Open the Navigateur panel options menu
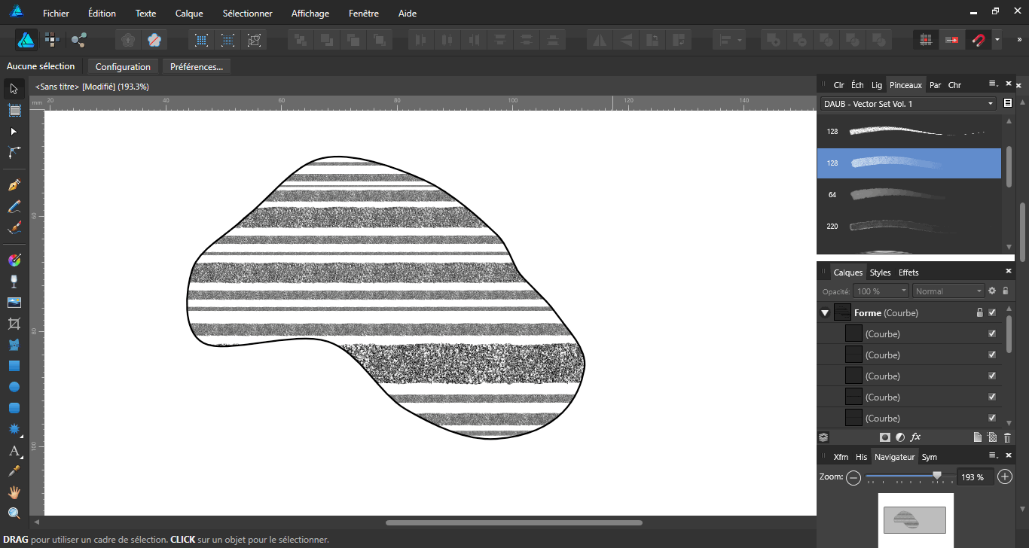 [993, 456]
